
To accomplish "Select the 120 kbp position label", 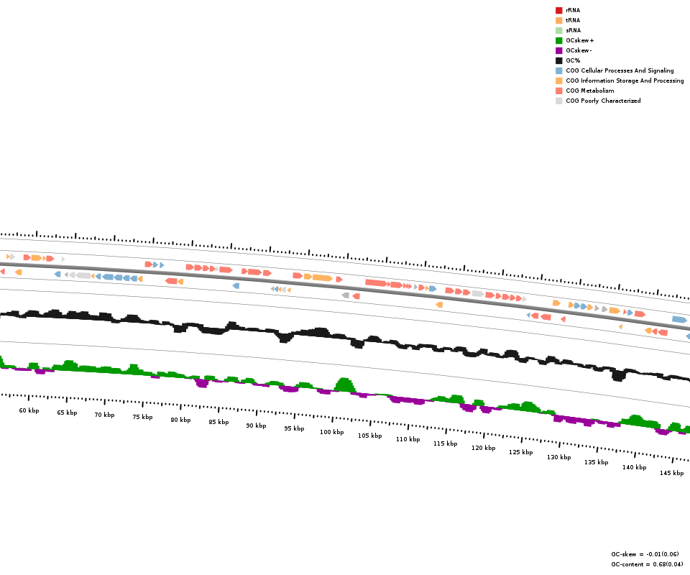I will pyautogui.click(x=483, y=448).
